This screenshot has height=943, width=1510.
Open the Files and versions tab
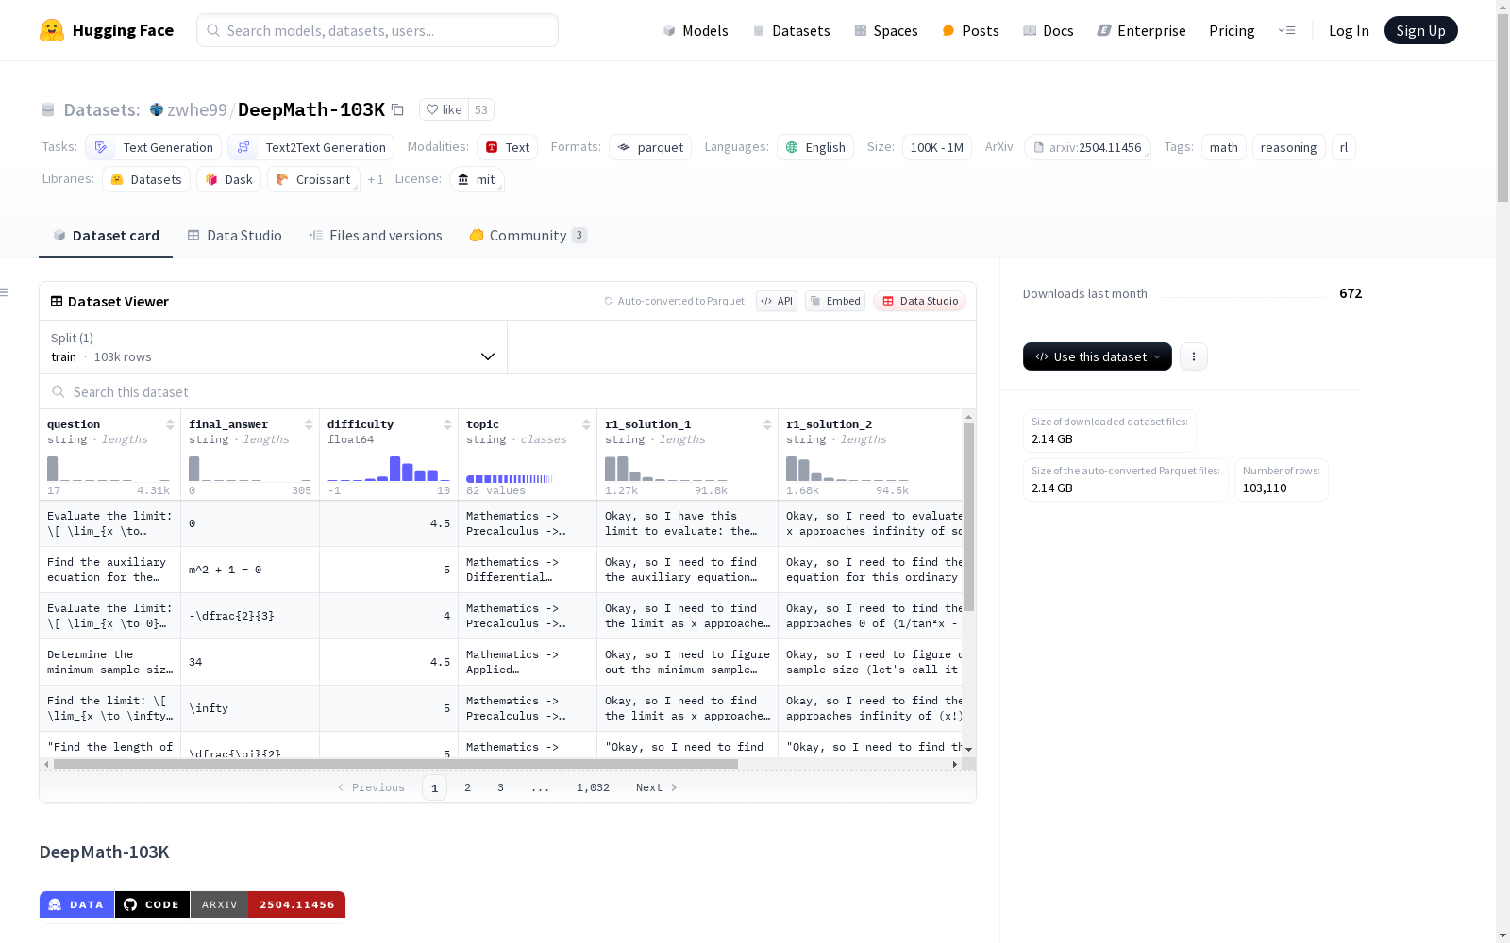tap(376, 236)
